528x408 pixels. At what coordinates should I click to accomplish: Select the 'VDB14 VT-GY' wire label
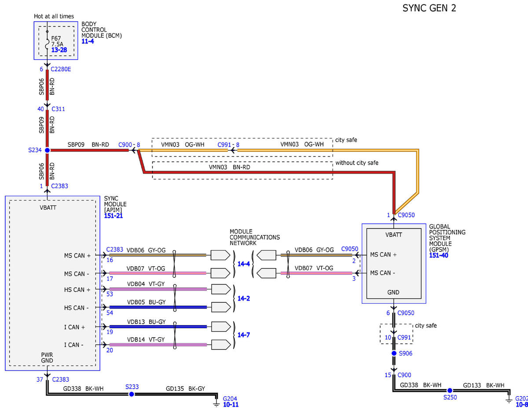(146, 339)
